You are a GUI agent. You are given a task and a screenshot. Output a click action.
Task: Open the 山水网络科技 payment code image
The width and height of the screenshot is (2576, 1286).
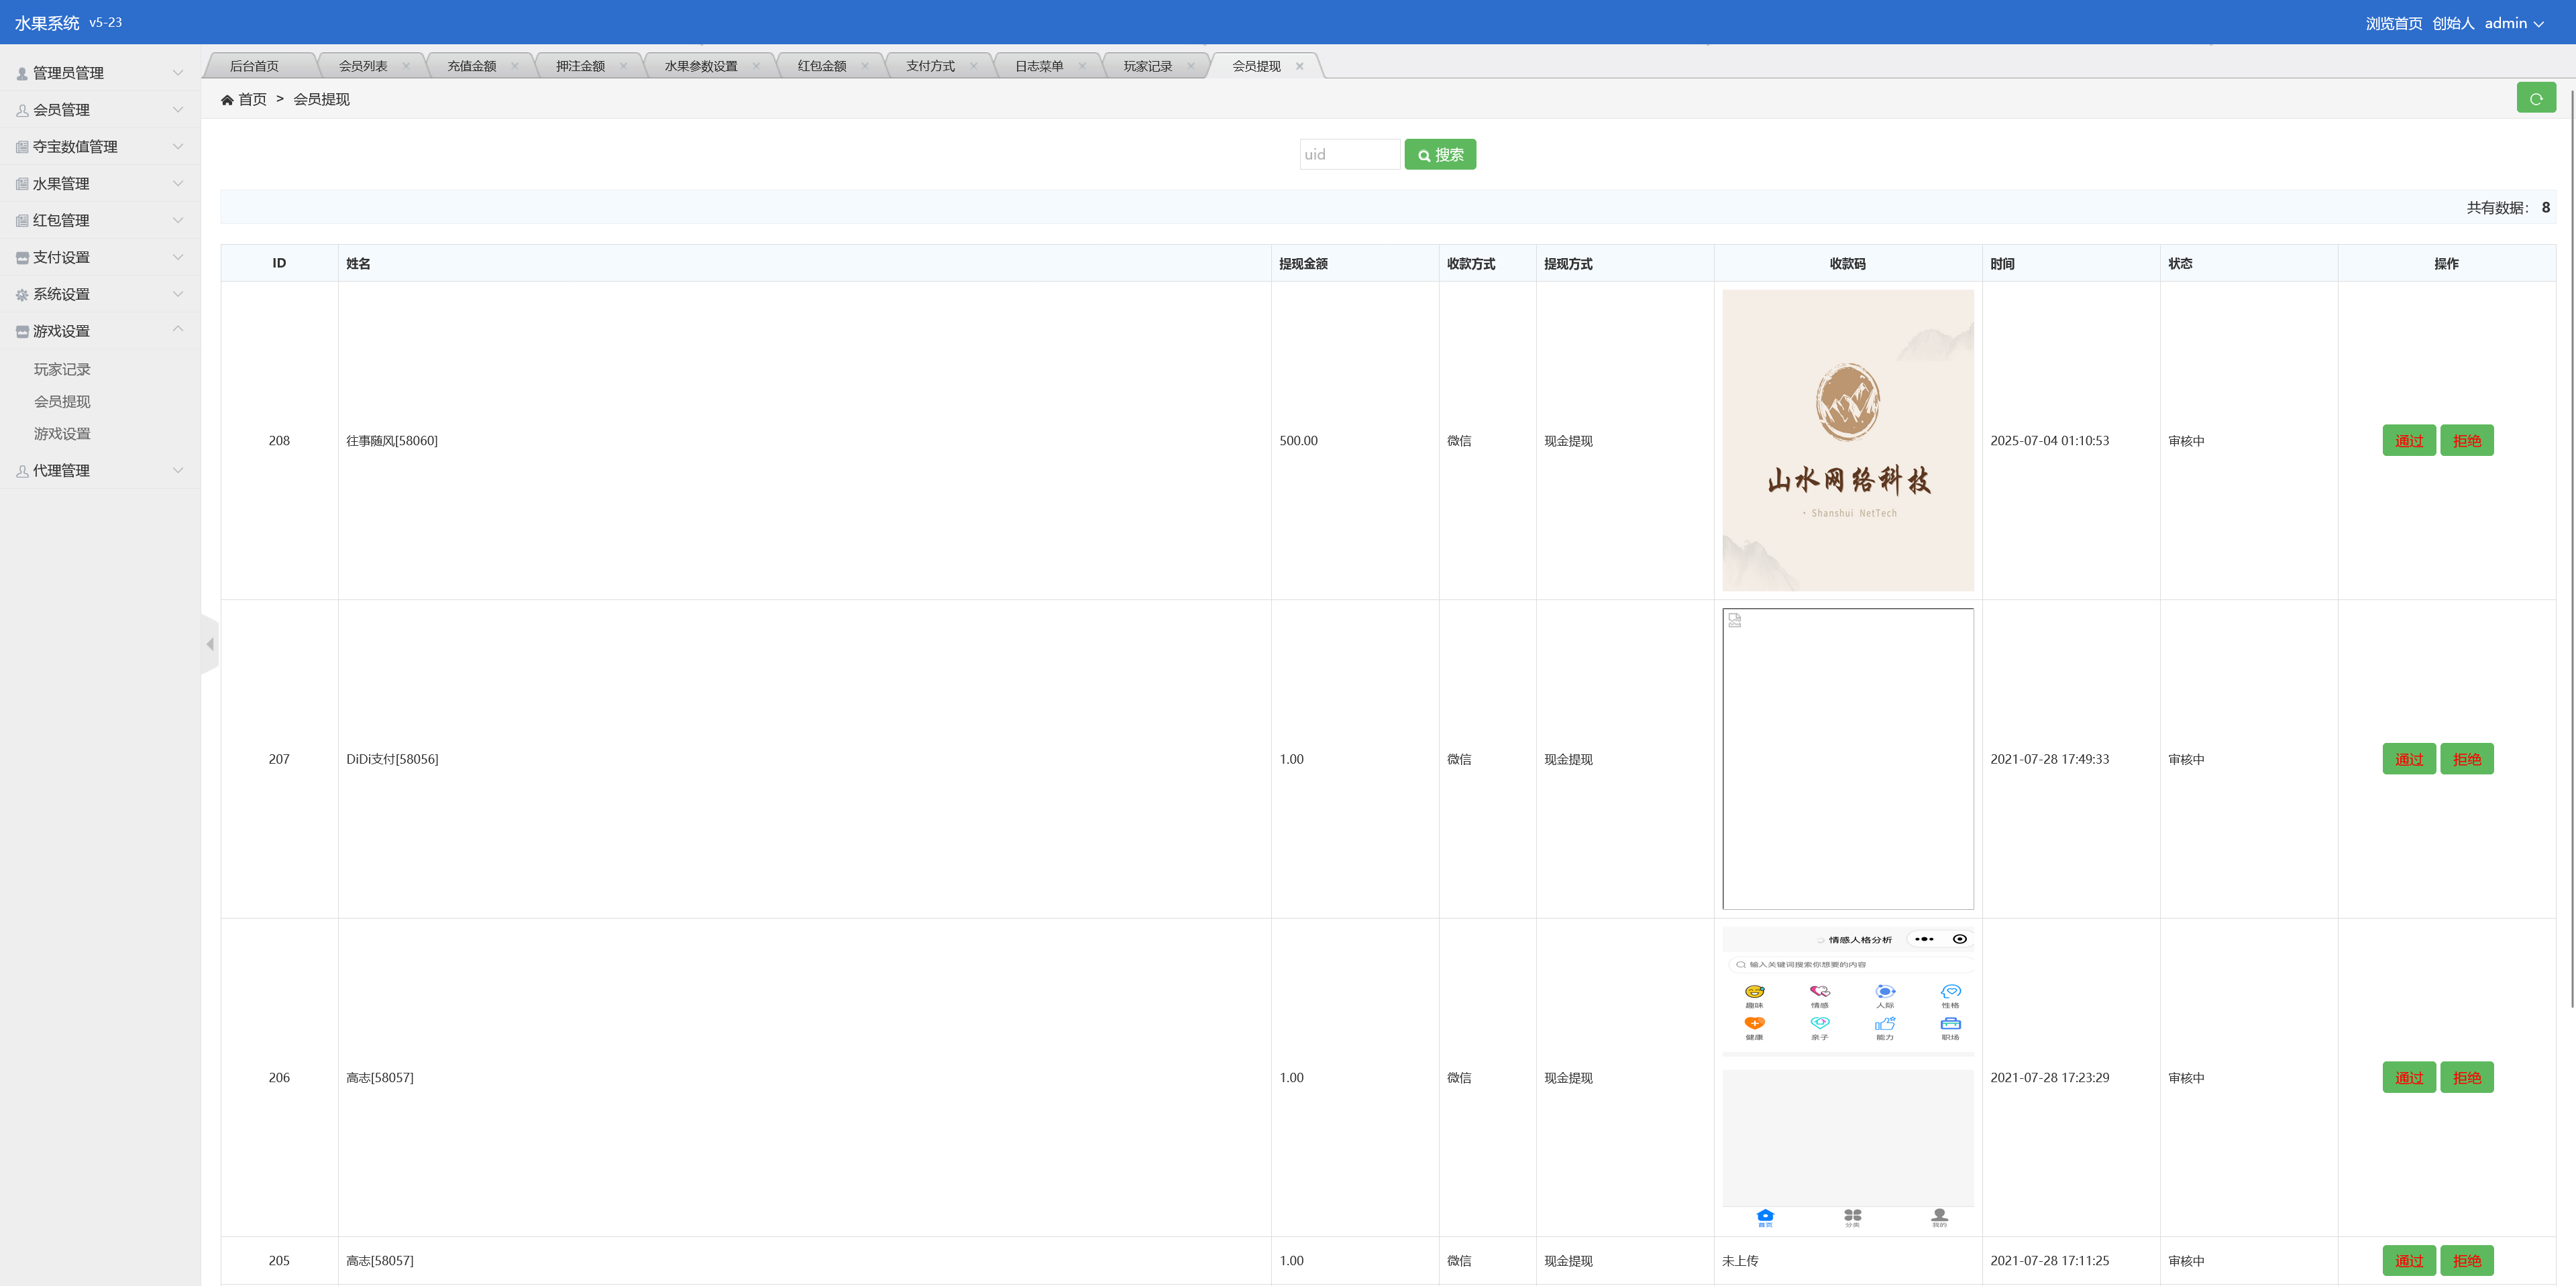point(1847,441)
